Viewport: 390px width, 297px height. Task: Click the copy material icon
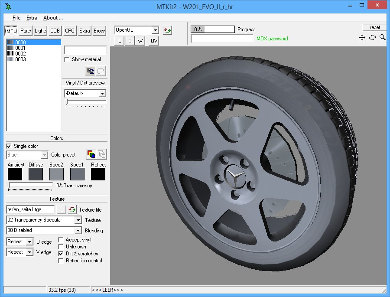(90, 71)
